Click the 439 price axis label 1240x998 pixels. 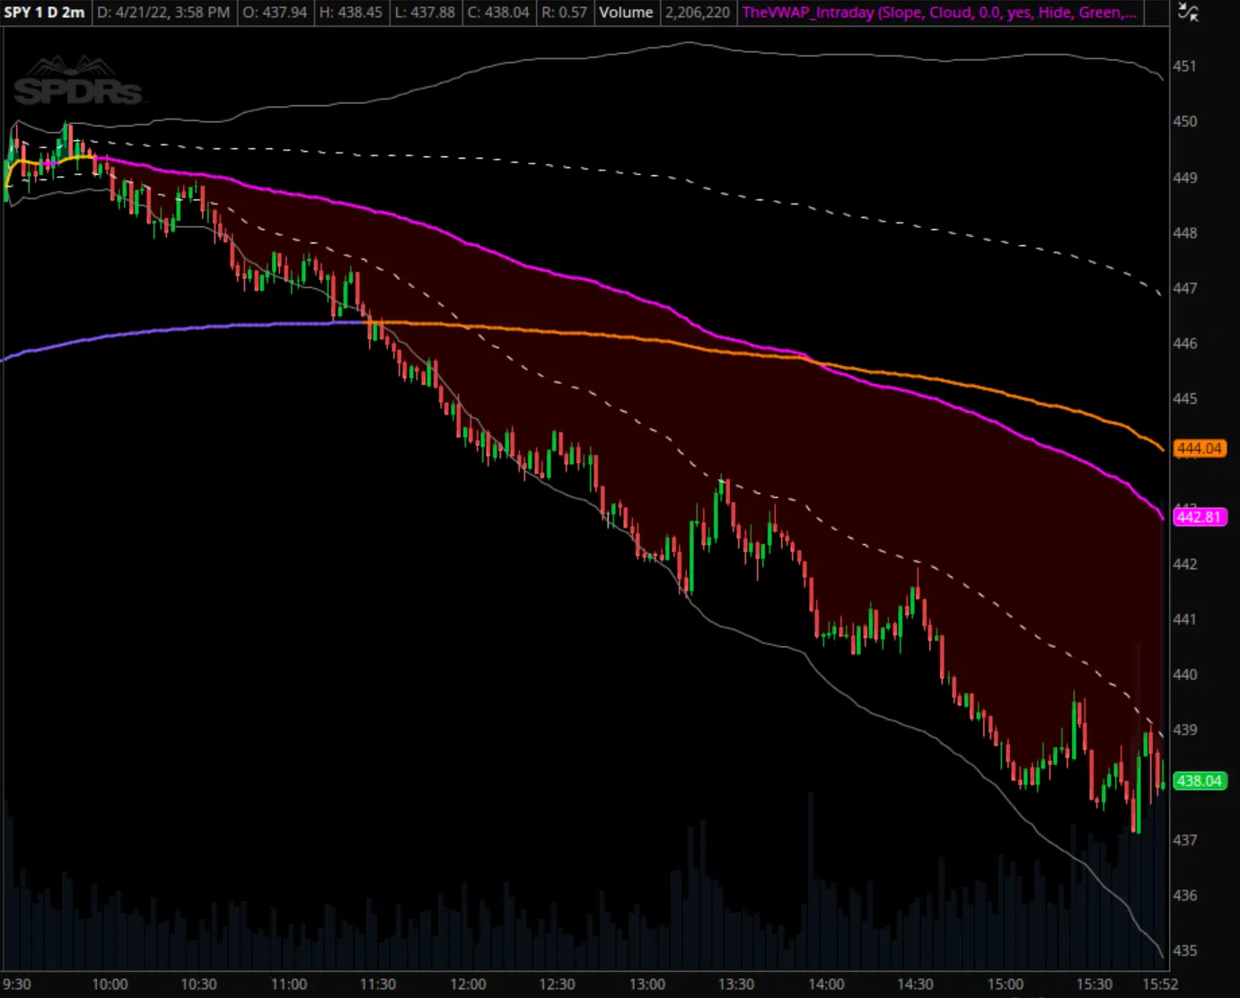pyautogui.click(x=1185, y=730)
